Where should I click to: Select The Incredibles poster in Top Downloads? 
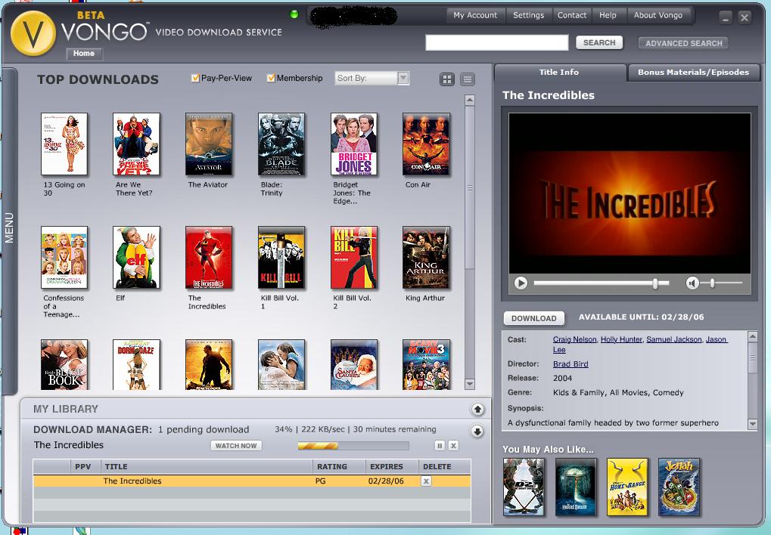click(x=209, y=258)
